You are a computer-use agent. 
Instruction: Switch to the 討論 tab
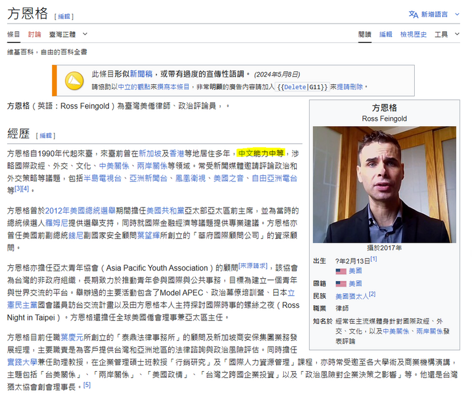33,34
